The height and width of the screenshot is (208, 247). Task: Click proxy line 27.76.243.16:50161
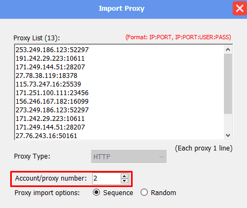coord(46,136)
